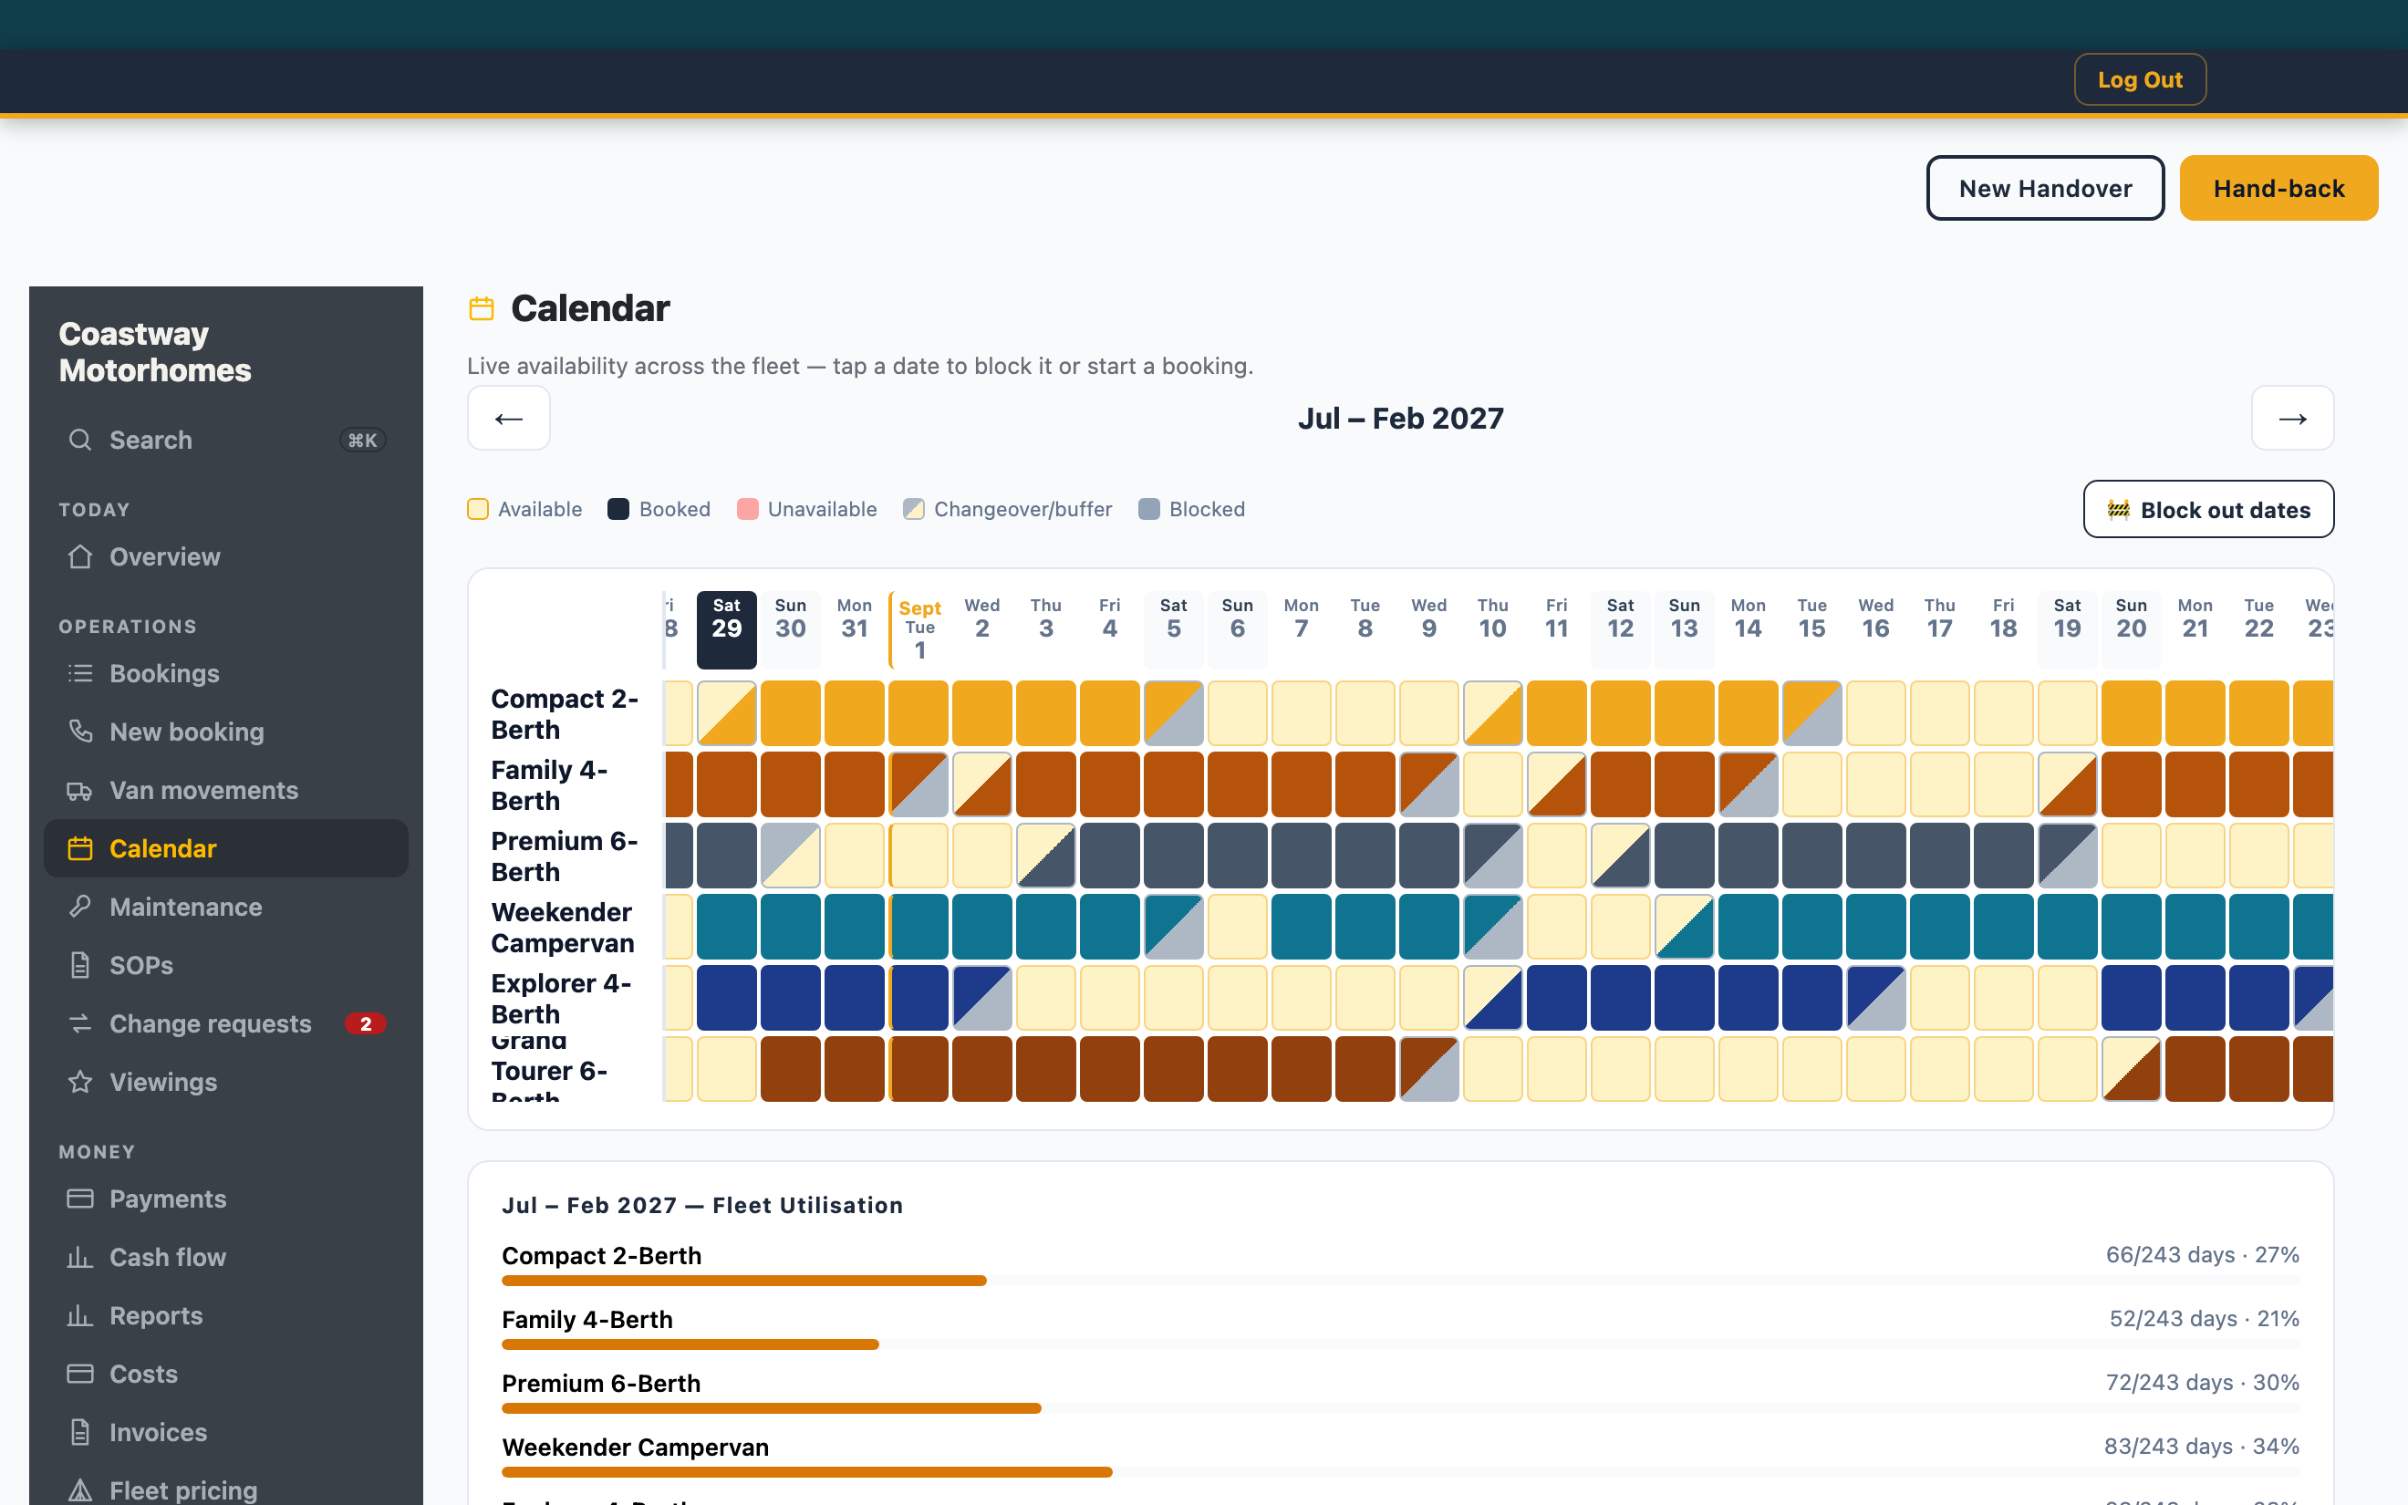Click the Payments card icon

click(80, 1199)
